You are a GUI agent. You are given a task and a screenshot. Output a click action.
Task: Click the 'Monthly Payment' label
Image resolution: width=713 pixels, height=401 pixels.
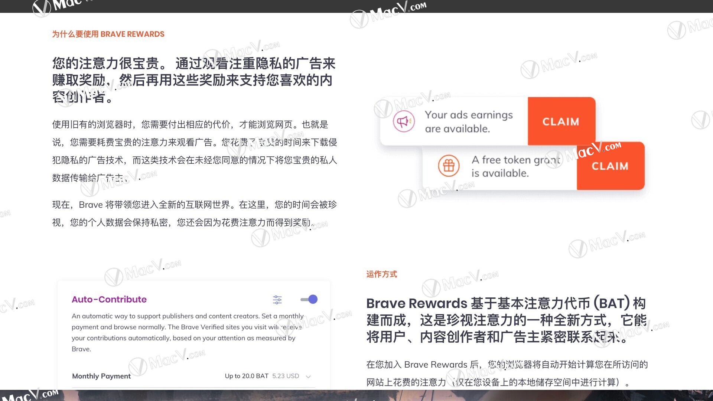click(101, 376)
